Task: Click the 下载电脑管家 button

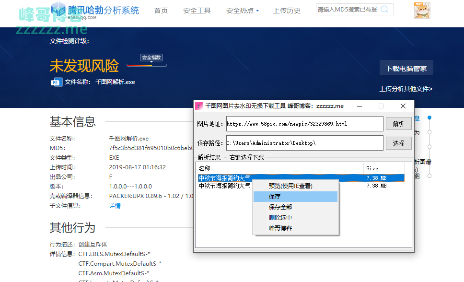Action: point(406,69)
